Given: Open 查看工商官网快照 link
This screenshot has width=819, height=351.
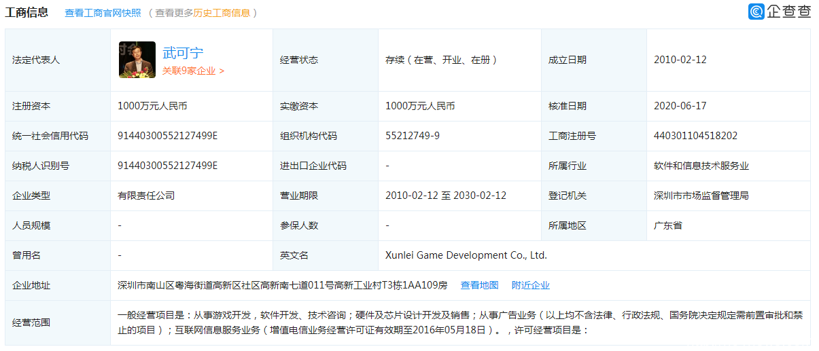Looking at the screenshot, I should 103,13.
